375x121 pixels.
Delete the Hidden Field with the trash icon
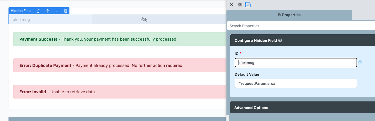point(66,11)
